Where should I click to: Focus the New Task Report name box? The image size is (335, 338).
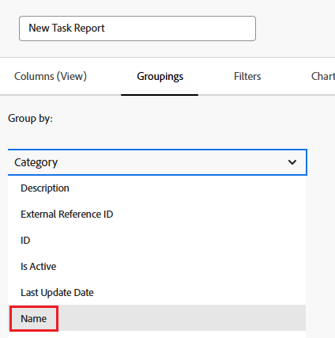[137, 28]
